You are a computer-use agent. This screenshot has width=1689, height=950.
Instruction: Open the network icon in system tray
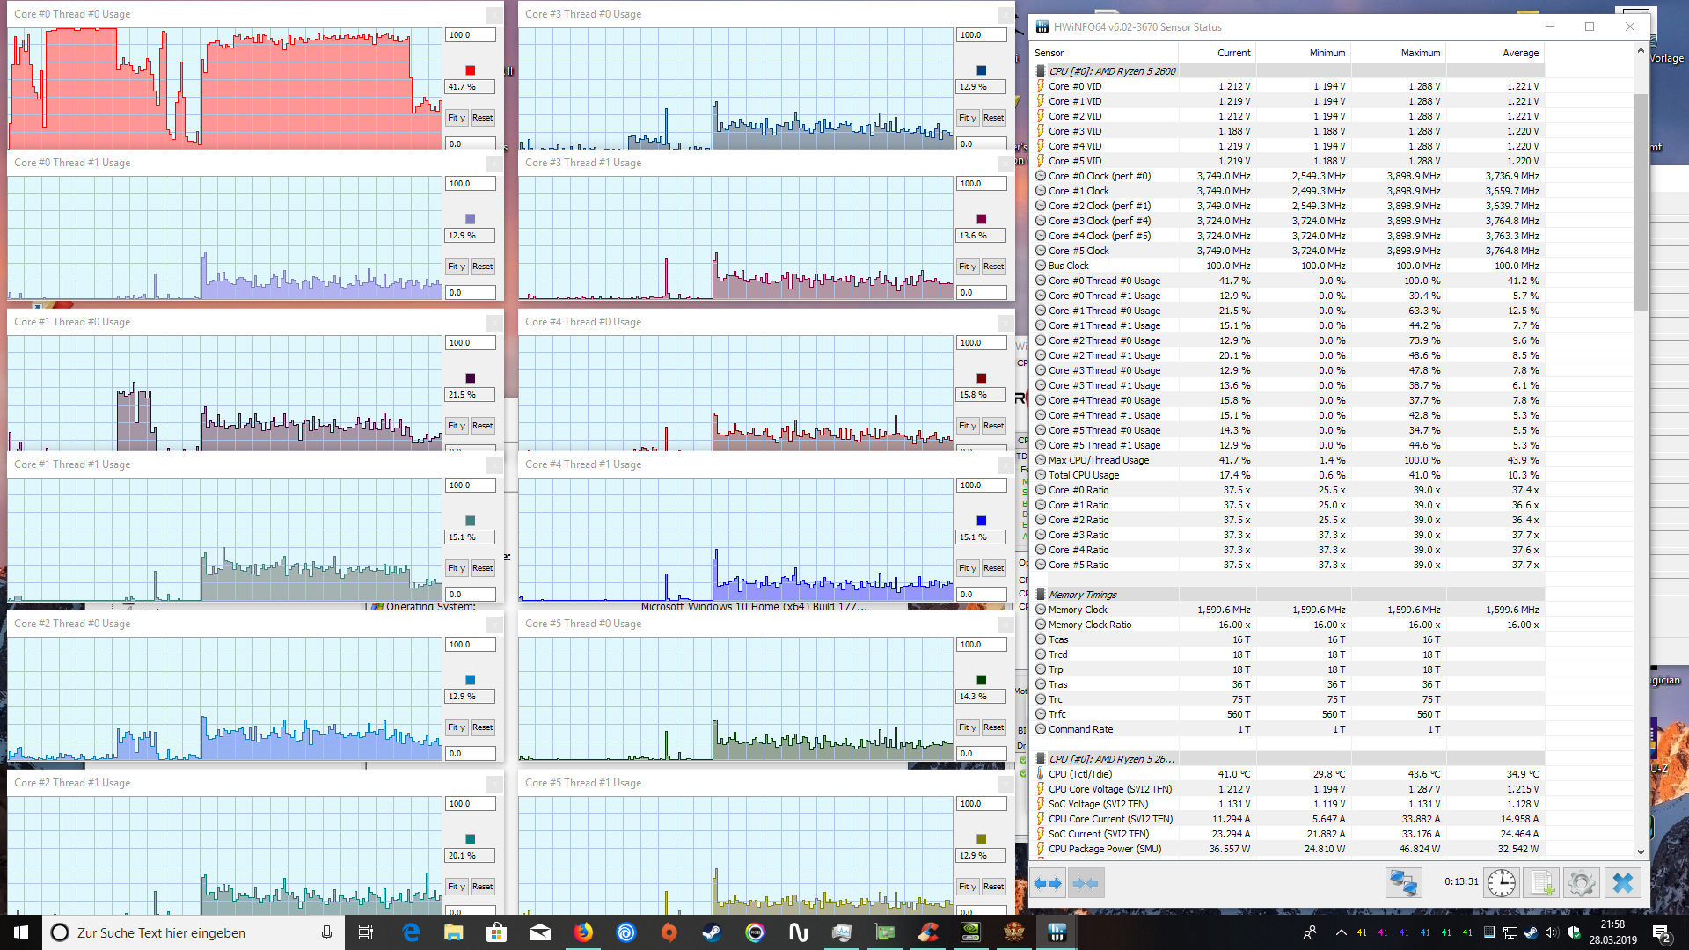click(x=1510, y=932)
